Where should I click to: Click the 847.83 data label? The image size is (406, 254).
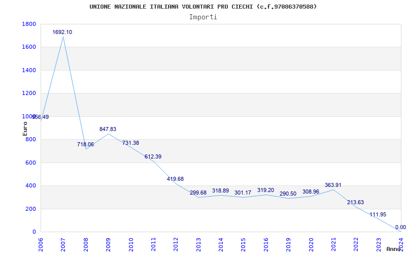(x=108, y=130)
